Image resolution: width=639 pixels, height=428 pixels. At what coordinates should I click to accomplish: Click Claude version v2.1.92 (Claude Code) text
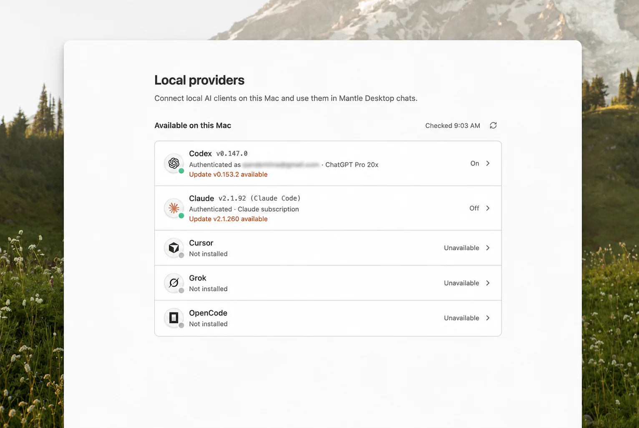pos(259,198)
